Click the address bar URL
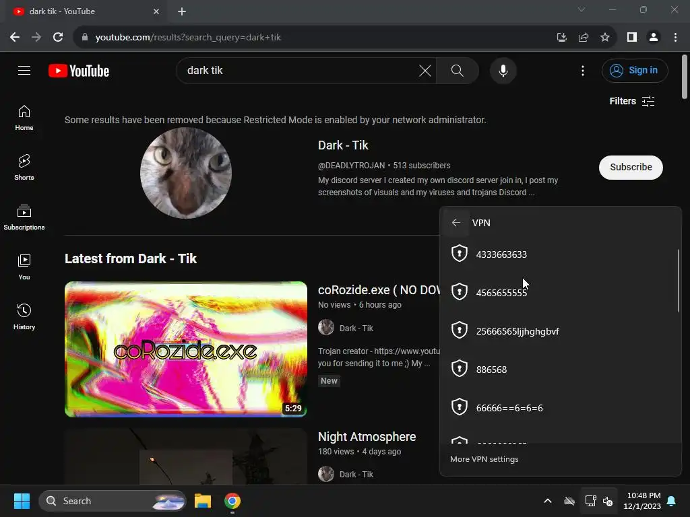 point(188,38)
